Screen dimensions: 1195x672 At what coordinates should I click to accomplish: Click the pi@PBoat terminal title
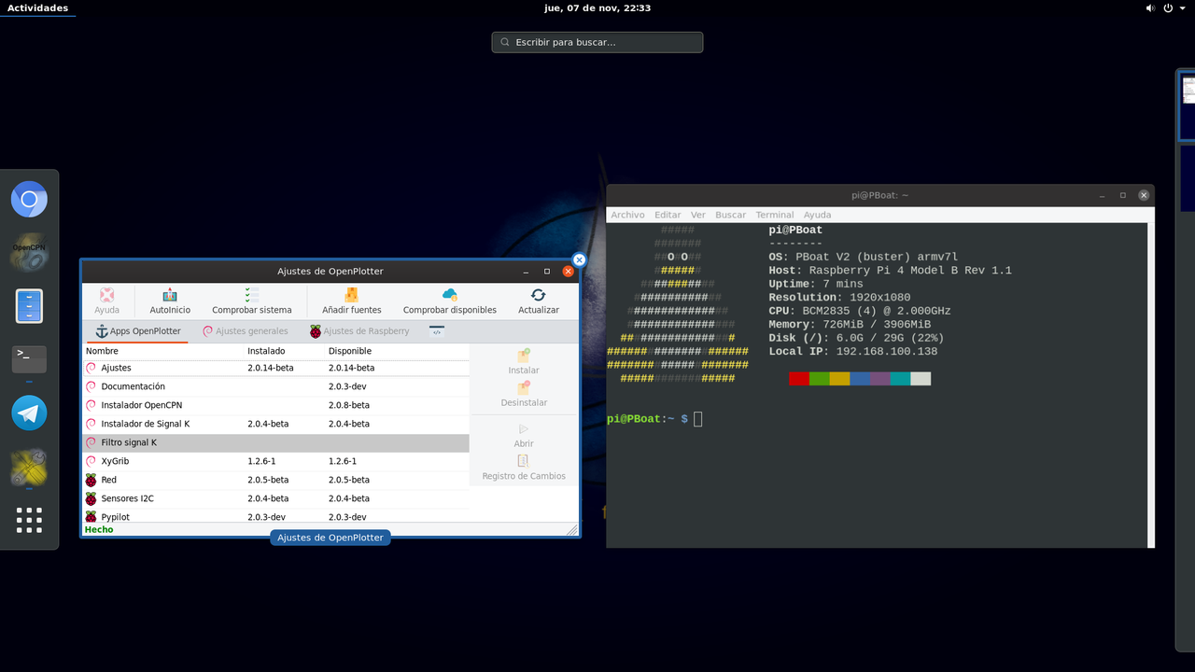879,195
